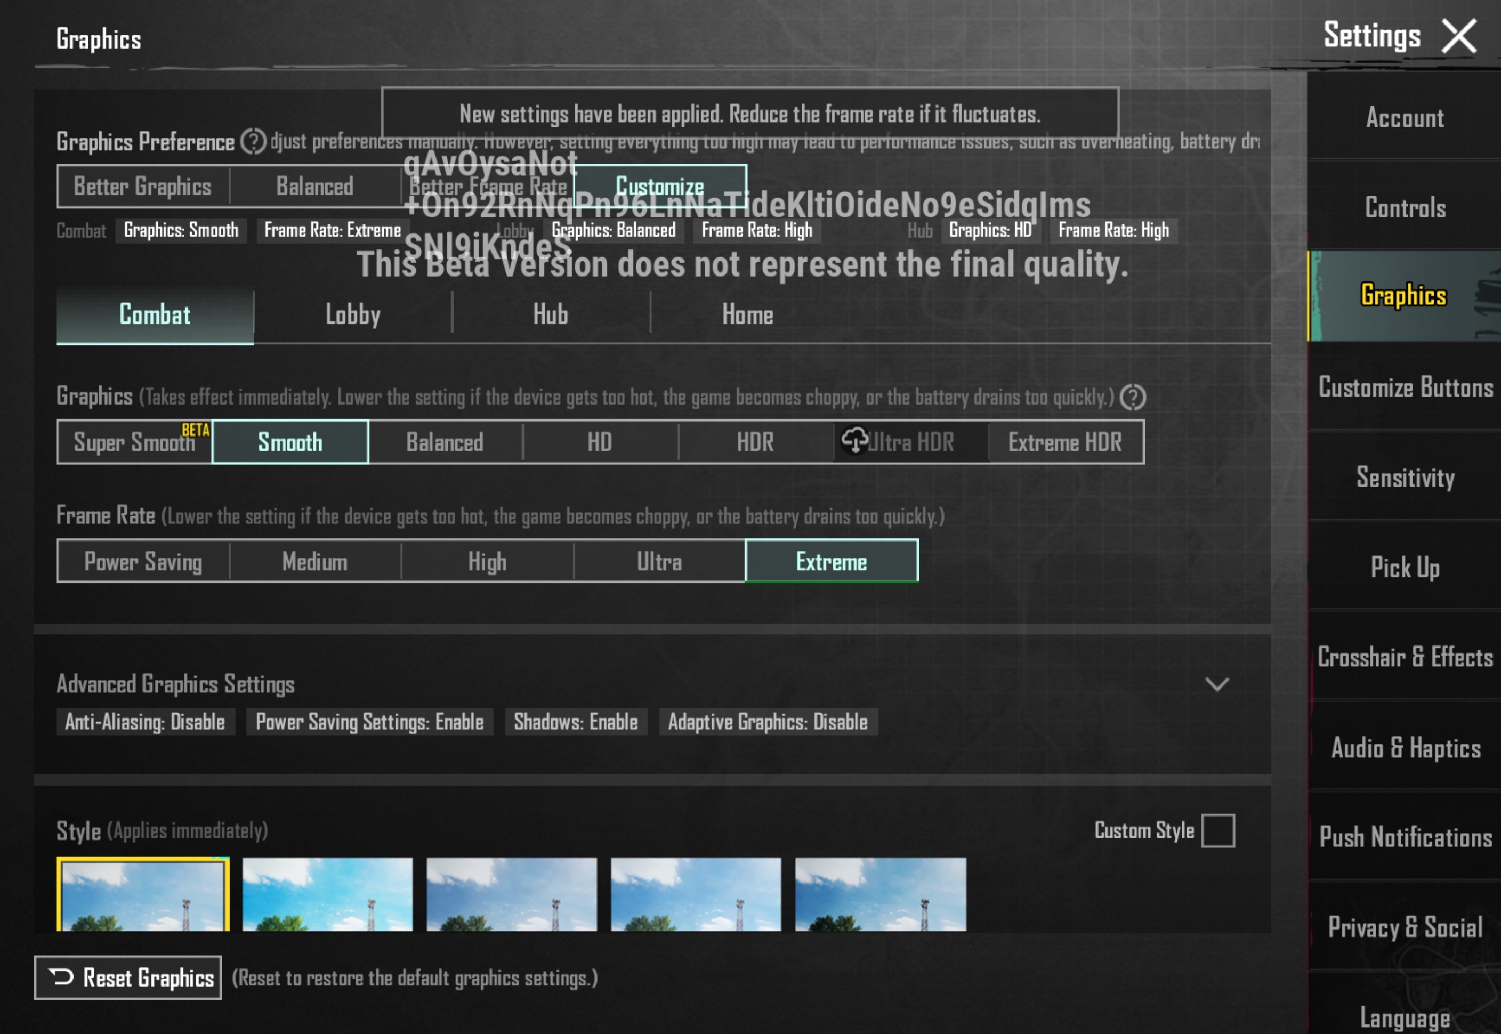The height and width of the screenshot is (1034, 1501).
Task: Pick the fifth style preview thumbnail
Action: click(x=879, y=894)
